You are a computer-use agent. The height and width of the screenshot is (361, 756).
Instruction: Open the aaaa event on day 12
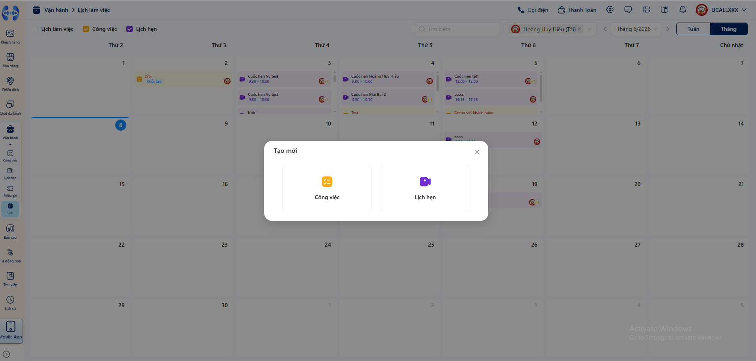pos(493,140)
